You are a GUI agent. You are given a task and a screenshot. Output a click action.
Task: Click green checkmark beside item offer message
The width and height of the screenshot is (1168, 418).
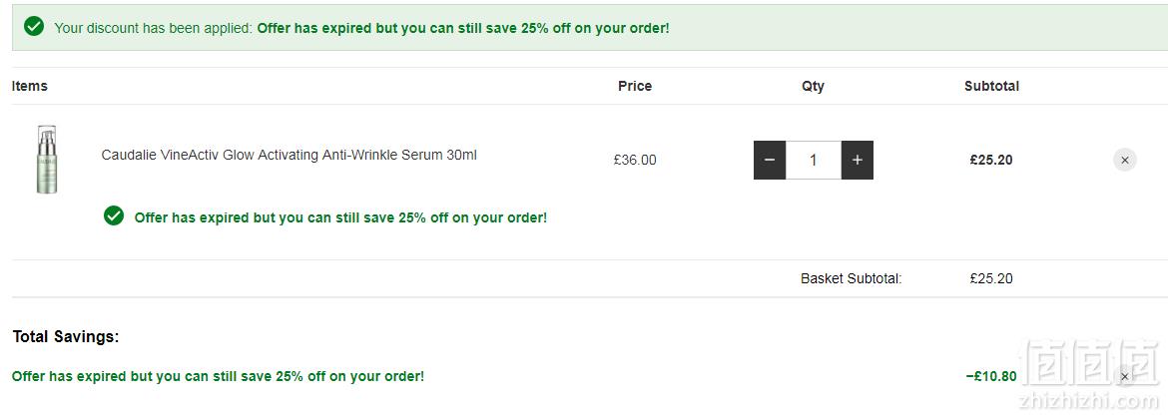[114, 215]
